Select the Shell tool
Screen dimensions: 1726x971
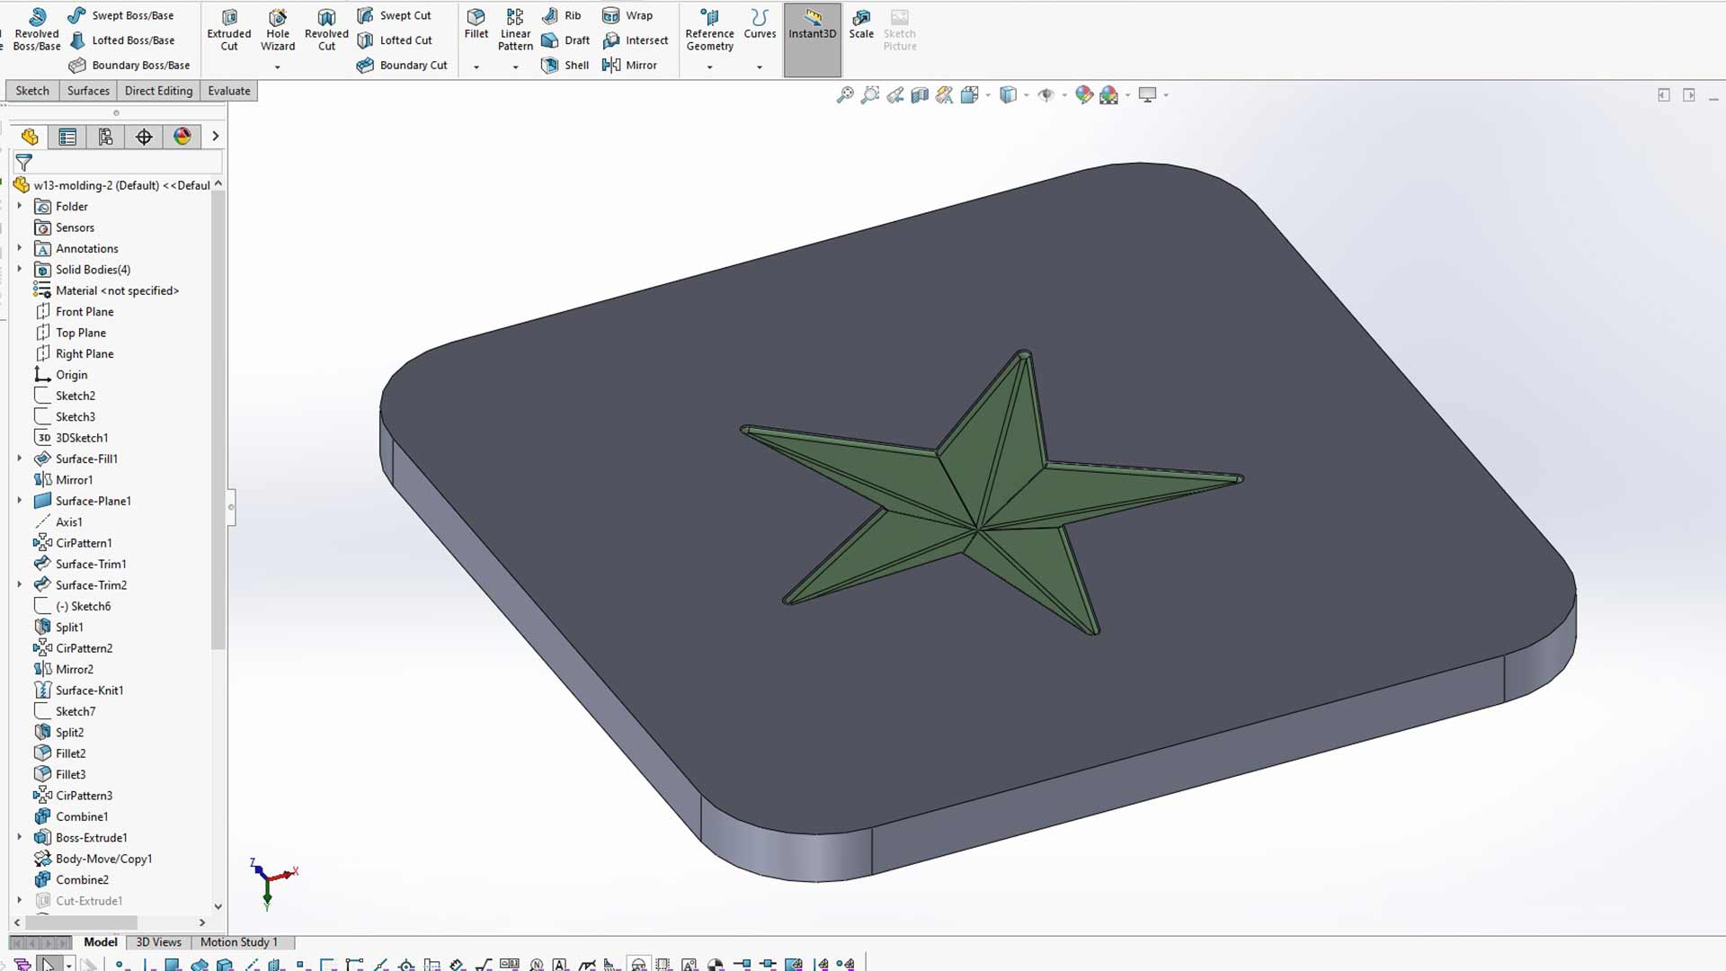click(x=565, y=65)
